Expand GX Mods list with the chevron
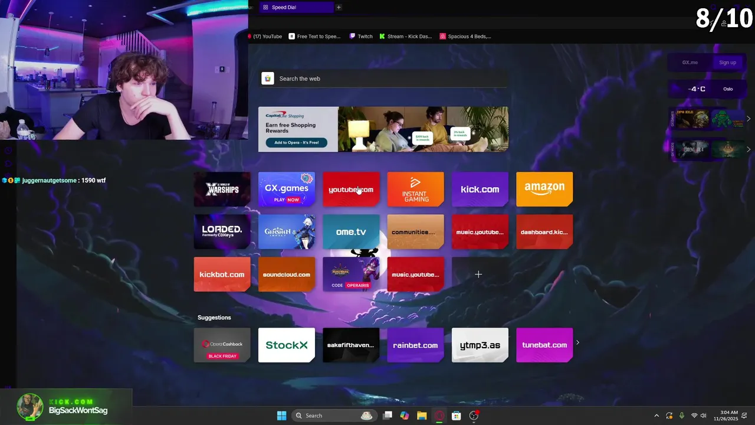 (749, 149)
